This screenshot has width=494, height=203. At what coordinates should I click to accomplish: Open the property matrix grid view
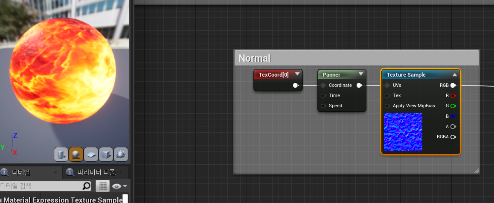(x=102, y=186)
